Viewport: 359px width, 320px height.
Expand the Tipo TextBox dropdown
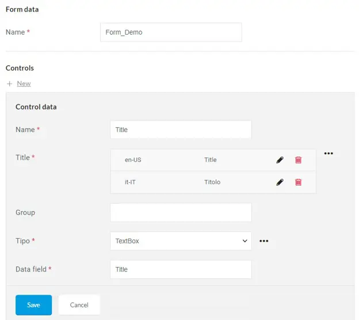click(x=180, y=241)
